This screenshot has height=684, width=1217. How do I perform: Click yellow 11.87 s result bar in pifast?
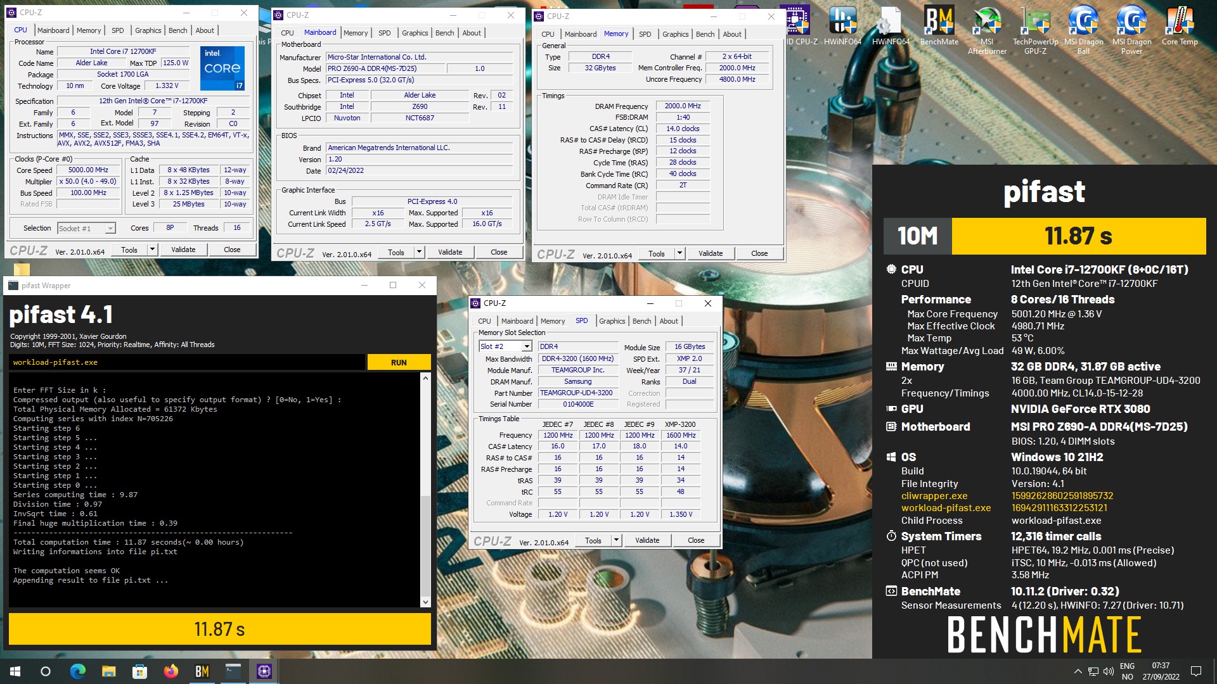tap(219, 629)
